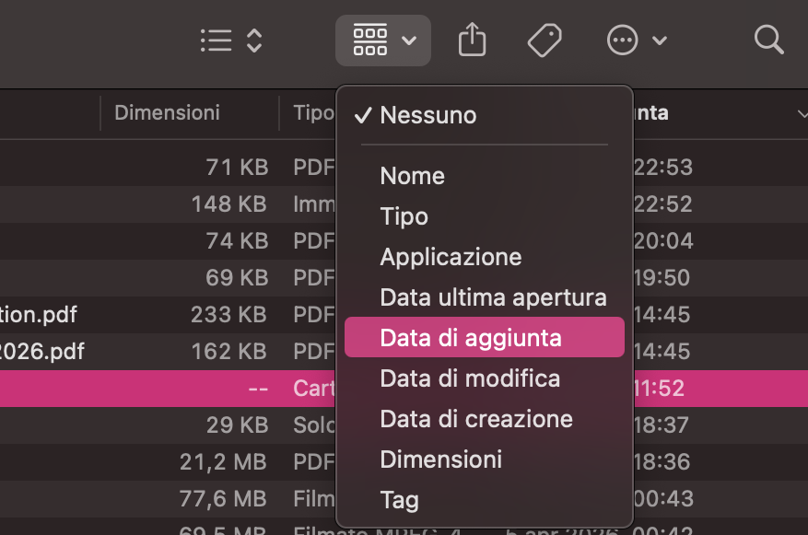This screenshot has height=535, width=808.
Task: Choose Tag from the grouping menu
Action: (399, 500)
